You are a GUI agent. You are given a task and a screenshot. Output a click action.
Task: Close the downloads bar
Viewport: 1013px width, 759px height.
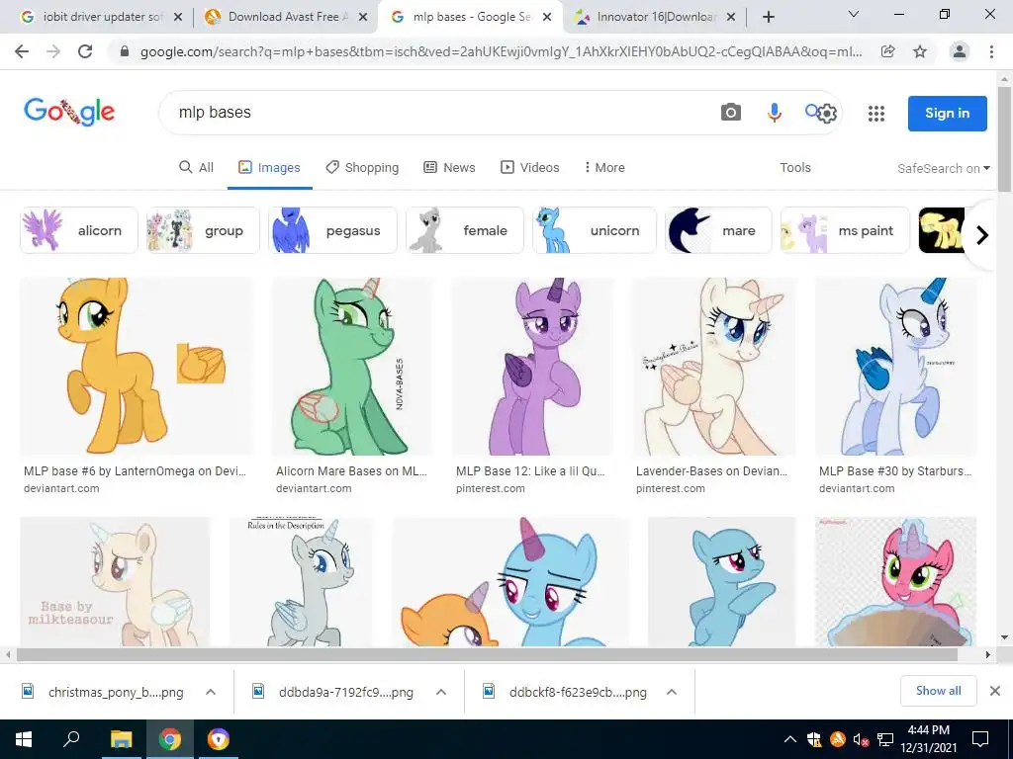coord(995,691)
